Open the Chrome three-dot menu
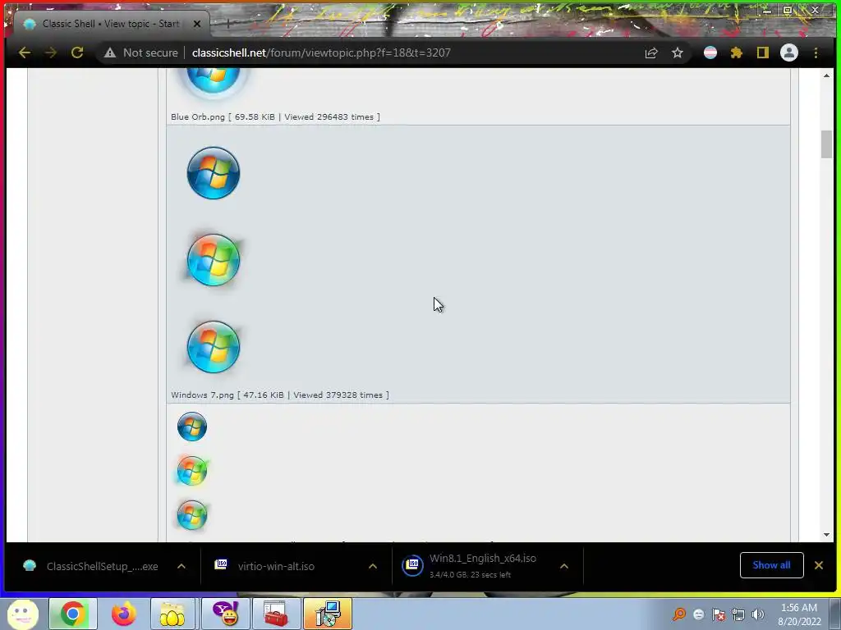 tap(816, 52)
